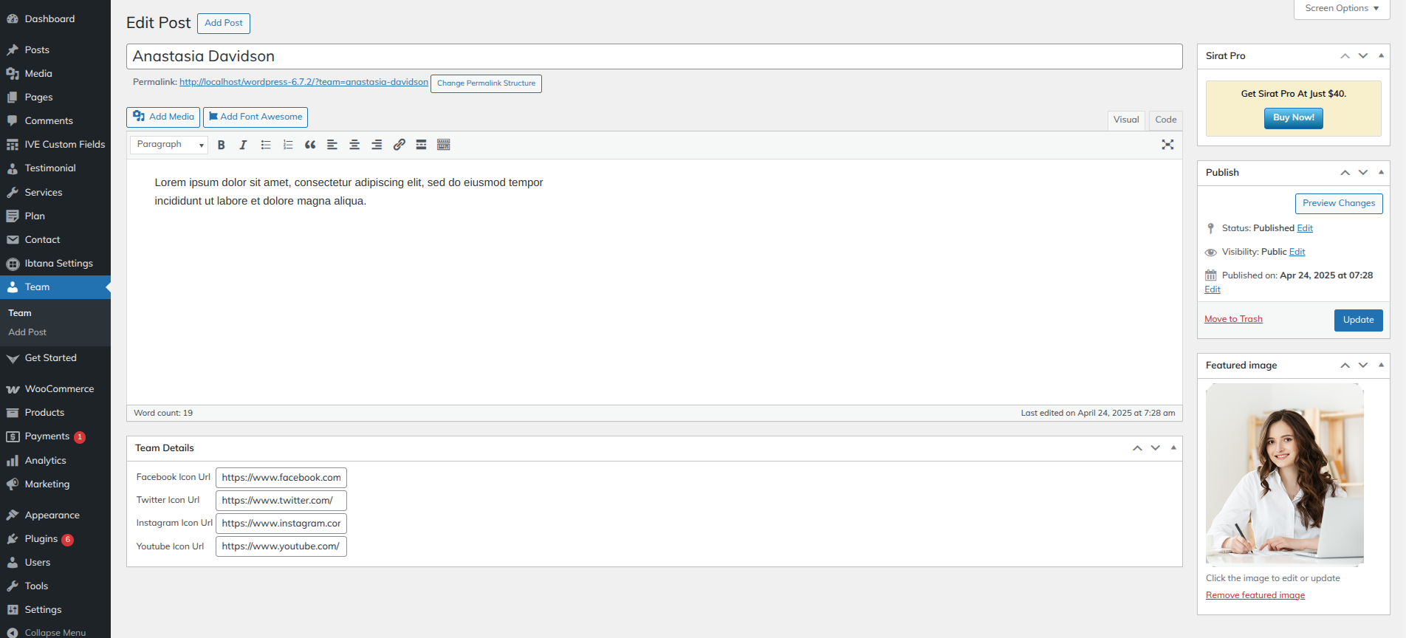Click the Update button
This screenshot has height=638, width=1406.
click(1358, 320)
